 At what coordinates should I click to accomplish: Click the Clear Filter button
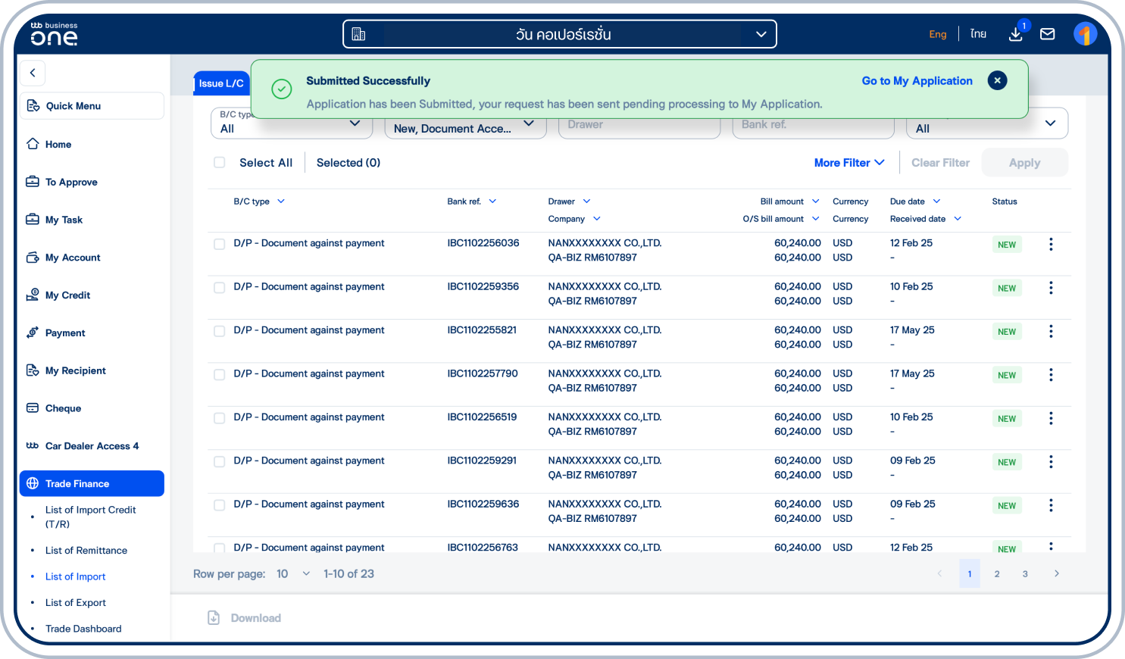coord(940,163)
